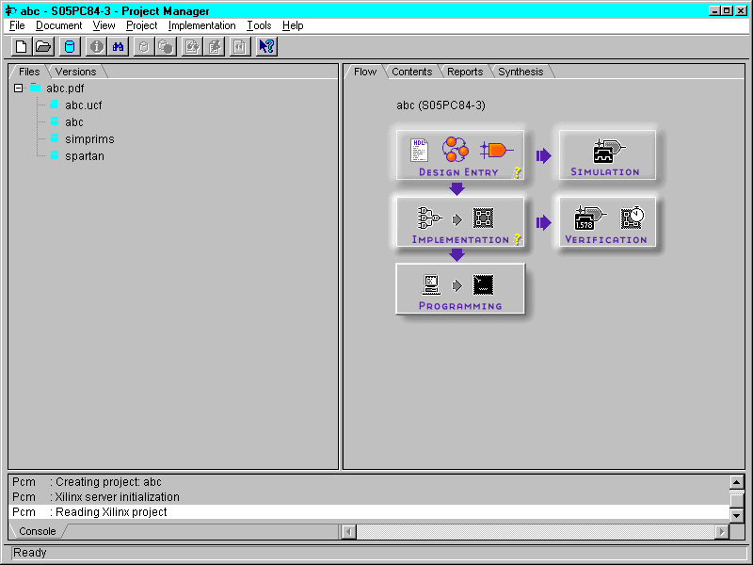The image size is (753, 565).
Task: Click the application icon in the title bar
Action: (x=10, y=10)
